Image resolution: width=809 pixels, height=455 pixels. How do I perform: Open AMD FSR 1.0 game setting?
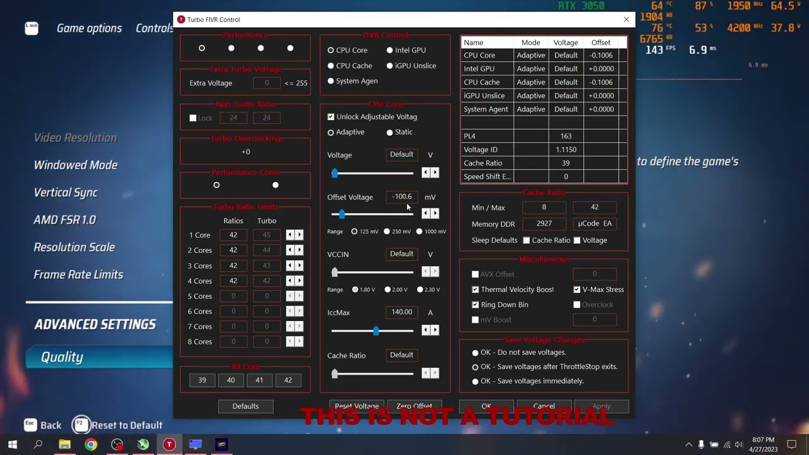click(64, 220)
